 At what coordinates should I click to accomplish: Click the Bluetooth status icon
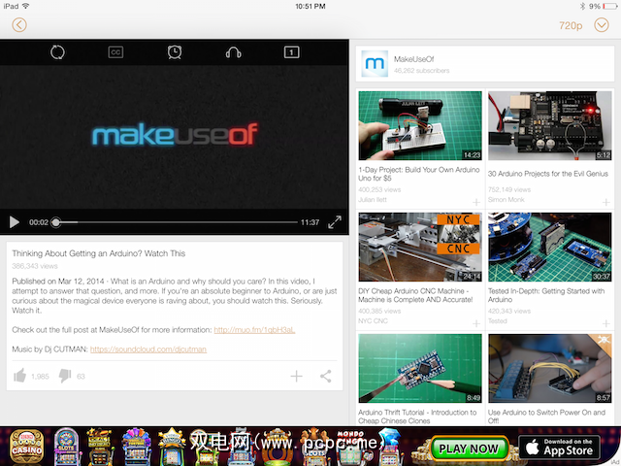[x=582, y=7]
